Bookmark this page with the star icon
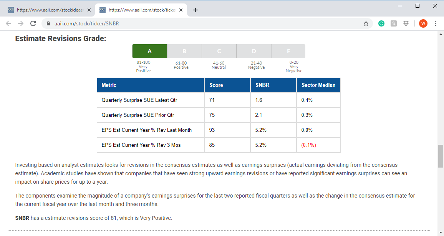 click(366, 23)
